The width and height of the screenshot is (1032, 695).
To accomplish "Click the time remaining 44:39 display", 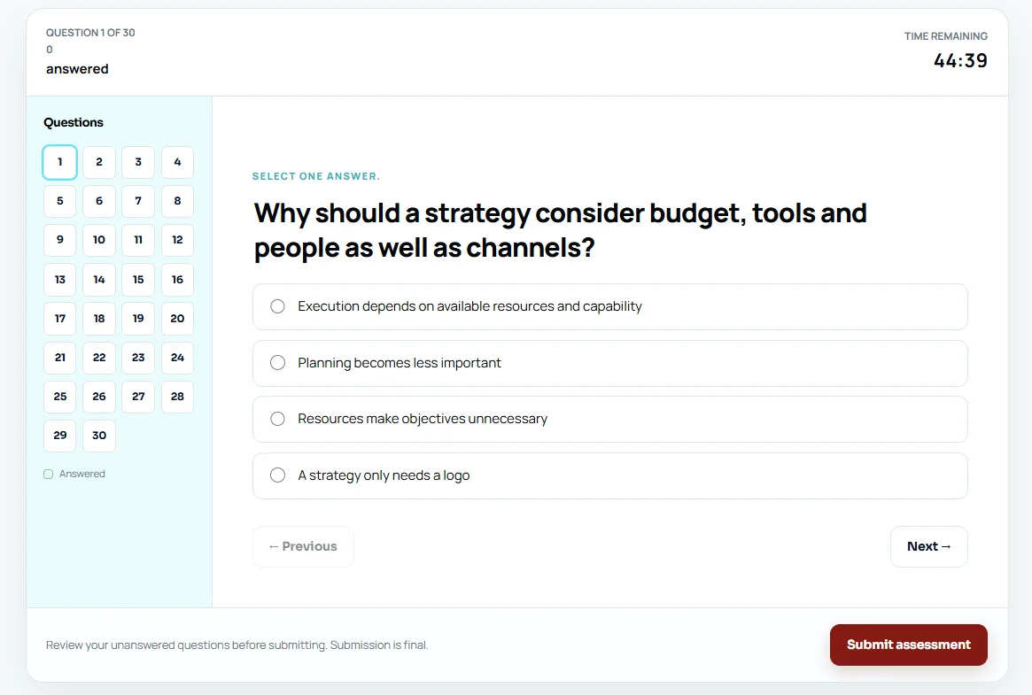I will click(x=960, y=61).
